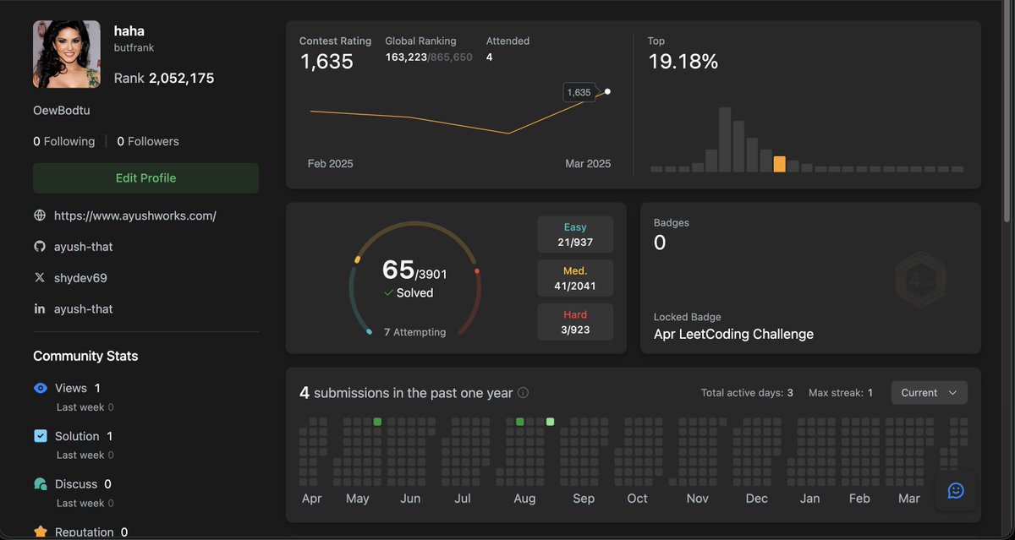Click the Community Stats heading

(x=85, y=356)
